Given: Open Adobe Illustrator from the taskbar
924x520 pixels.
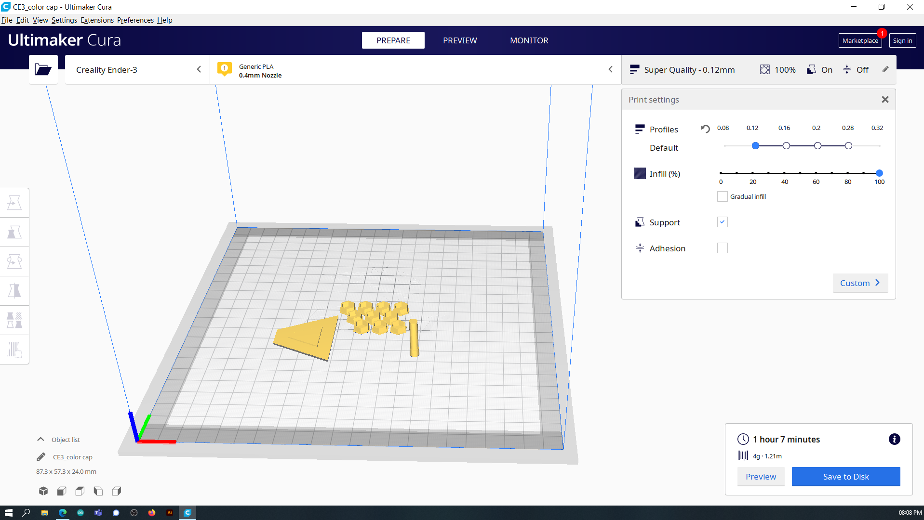Looking at the screenshot, I should coord(170,513).
